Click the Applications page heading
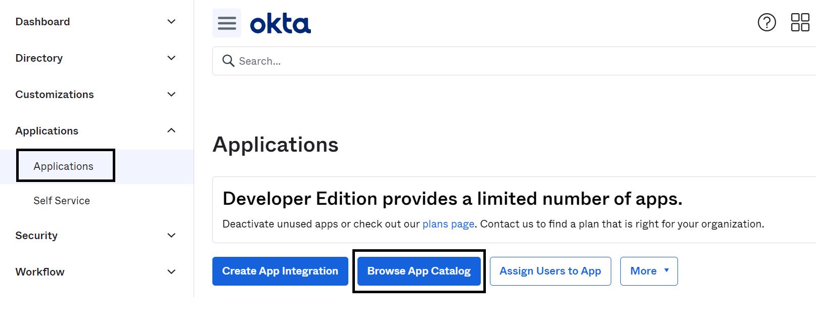816x319 pixels. point(276,145)
